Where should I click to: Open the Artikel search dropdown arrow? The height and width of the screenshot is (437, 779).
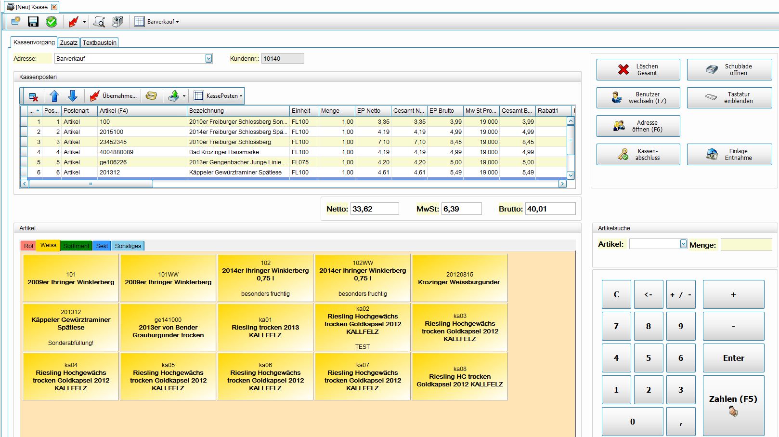pyautogui.click(x=683, y=244)
